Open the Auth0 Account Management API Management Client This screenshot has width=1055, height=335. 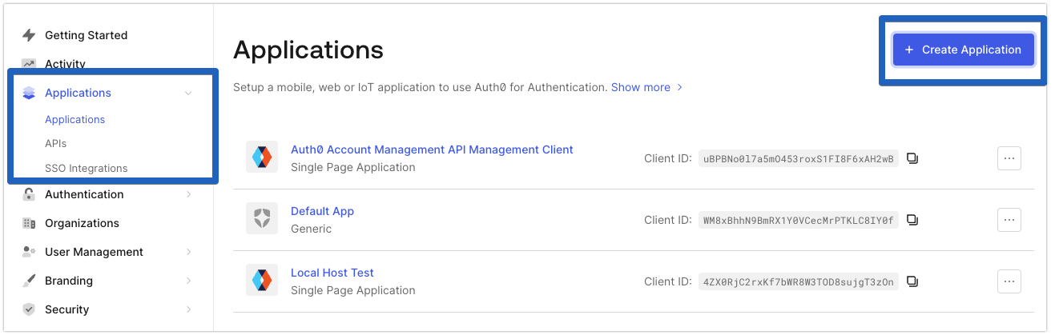432,150
